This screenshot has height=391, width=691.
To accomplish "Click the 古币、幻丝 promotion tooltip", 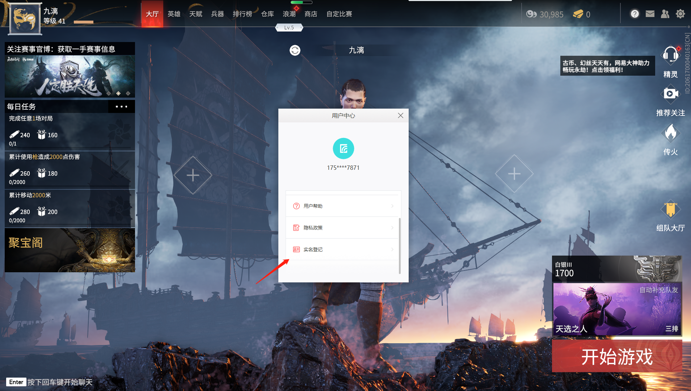I will click(607, 66).
